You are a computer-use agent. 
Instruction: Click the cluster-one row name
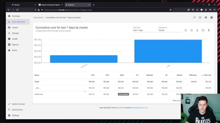click(38, 94)
